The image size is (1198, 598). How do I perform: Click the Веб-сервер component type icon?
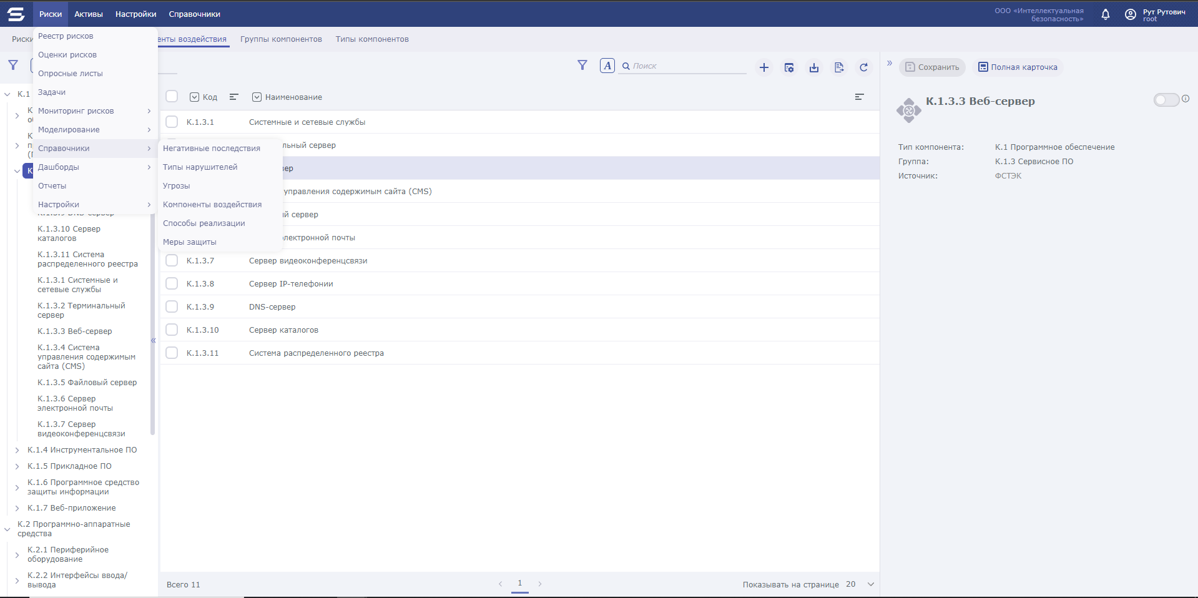(x=909, y=110)
